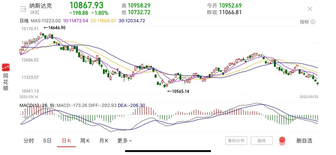Expand the 更多 dropdown
Viewport: 336px width, 155px height.
click(x=125, y=141)
